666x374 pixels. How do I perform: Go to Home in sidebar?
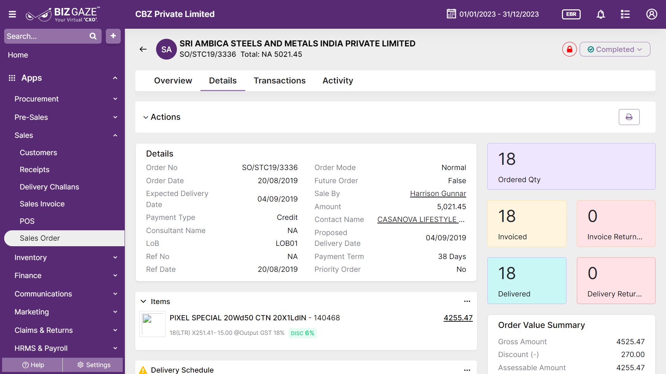tap(18, 55)
